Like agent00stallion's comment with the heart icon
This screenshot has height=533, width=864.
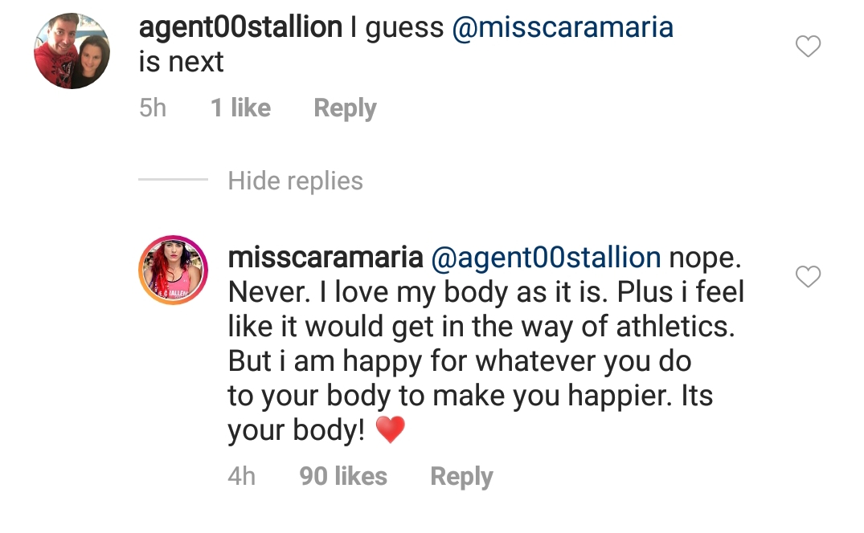pos(808,47)
